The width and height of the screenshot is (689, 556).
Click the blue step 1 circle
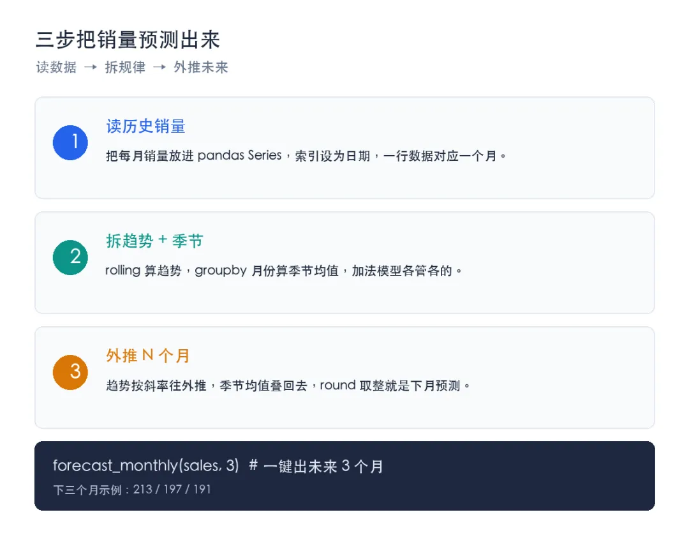click(x=70, y=142)
